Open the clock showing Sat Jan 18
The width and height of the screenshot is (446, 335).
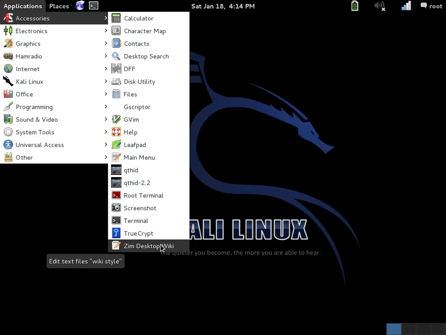click(x=223, y=6)
